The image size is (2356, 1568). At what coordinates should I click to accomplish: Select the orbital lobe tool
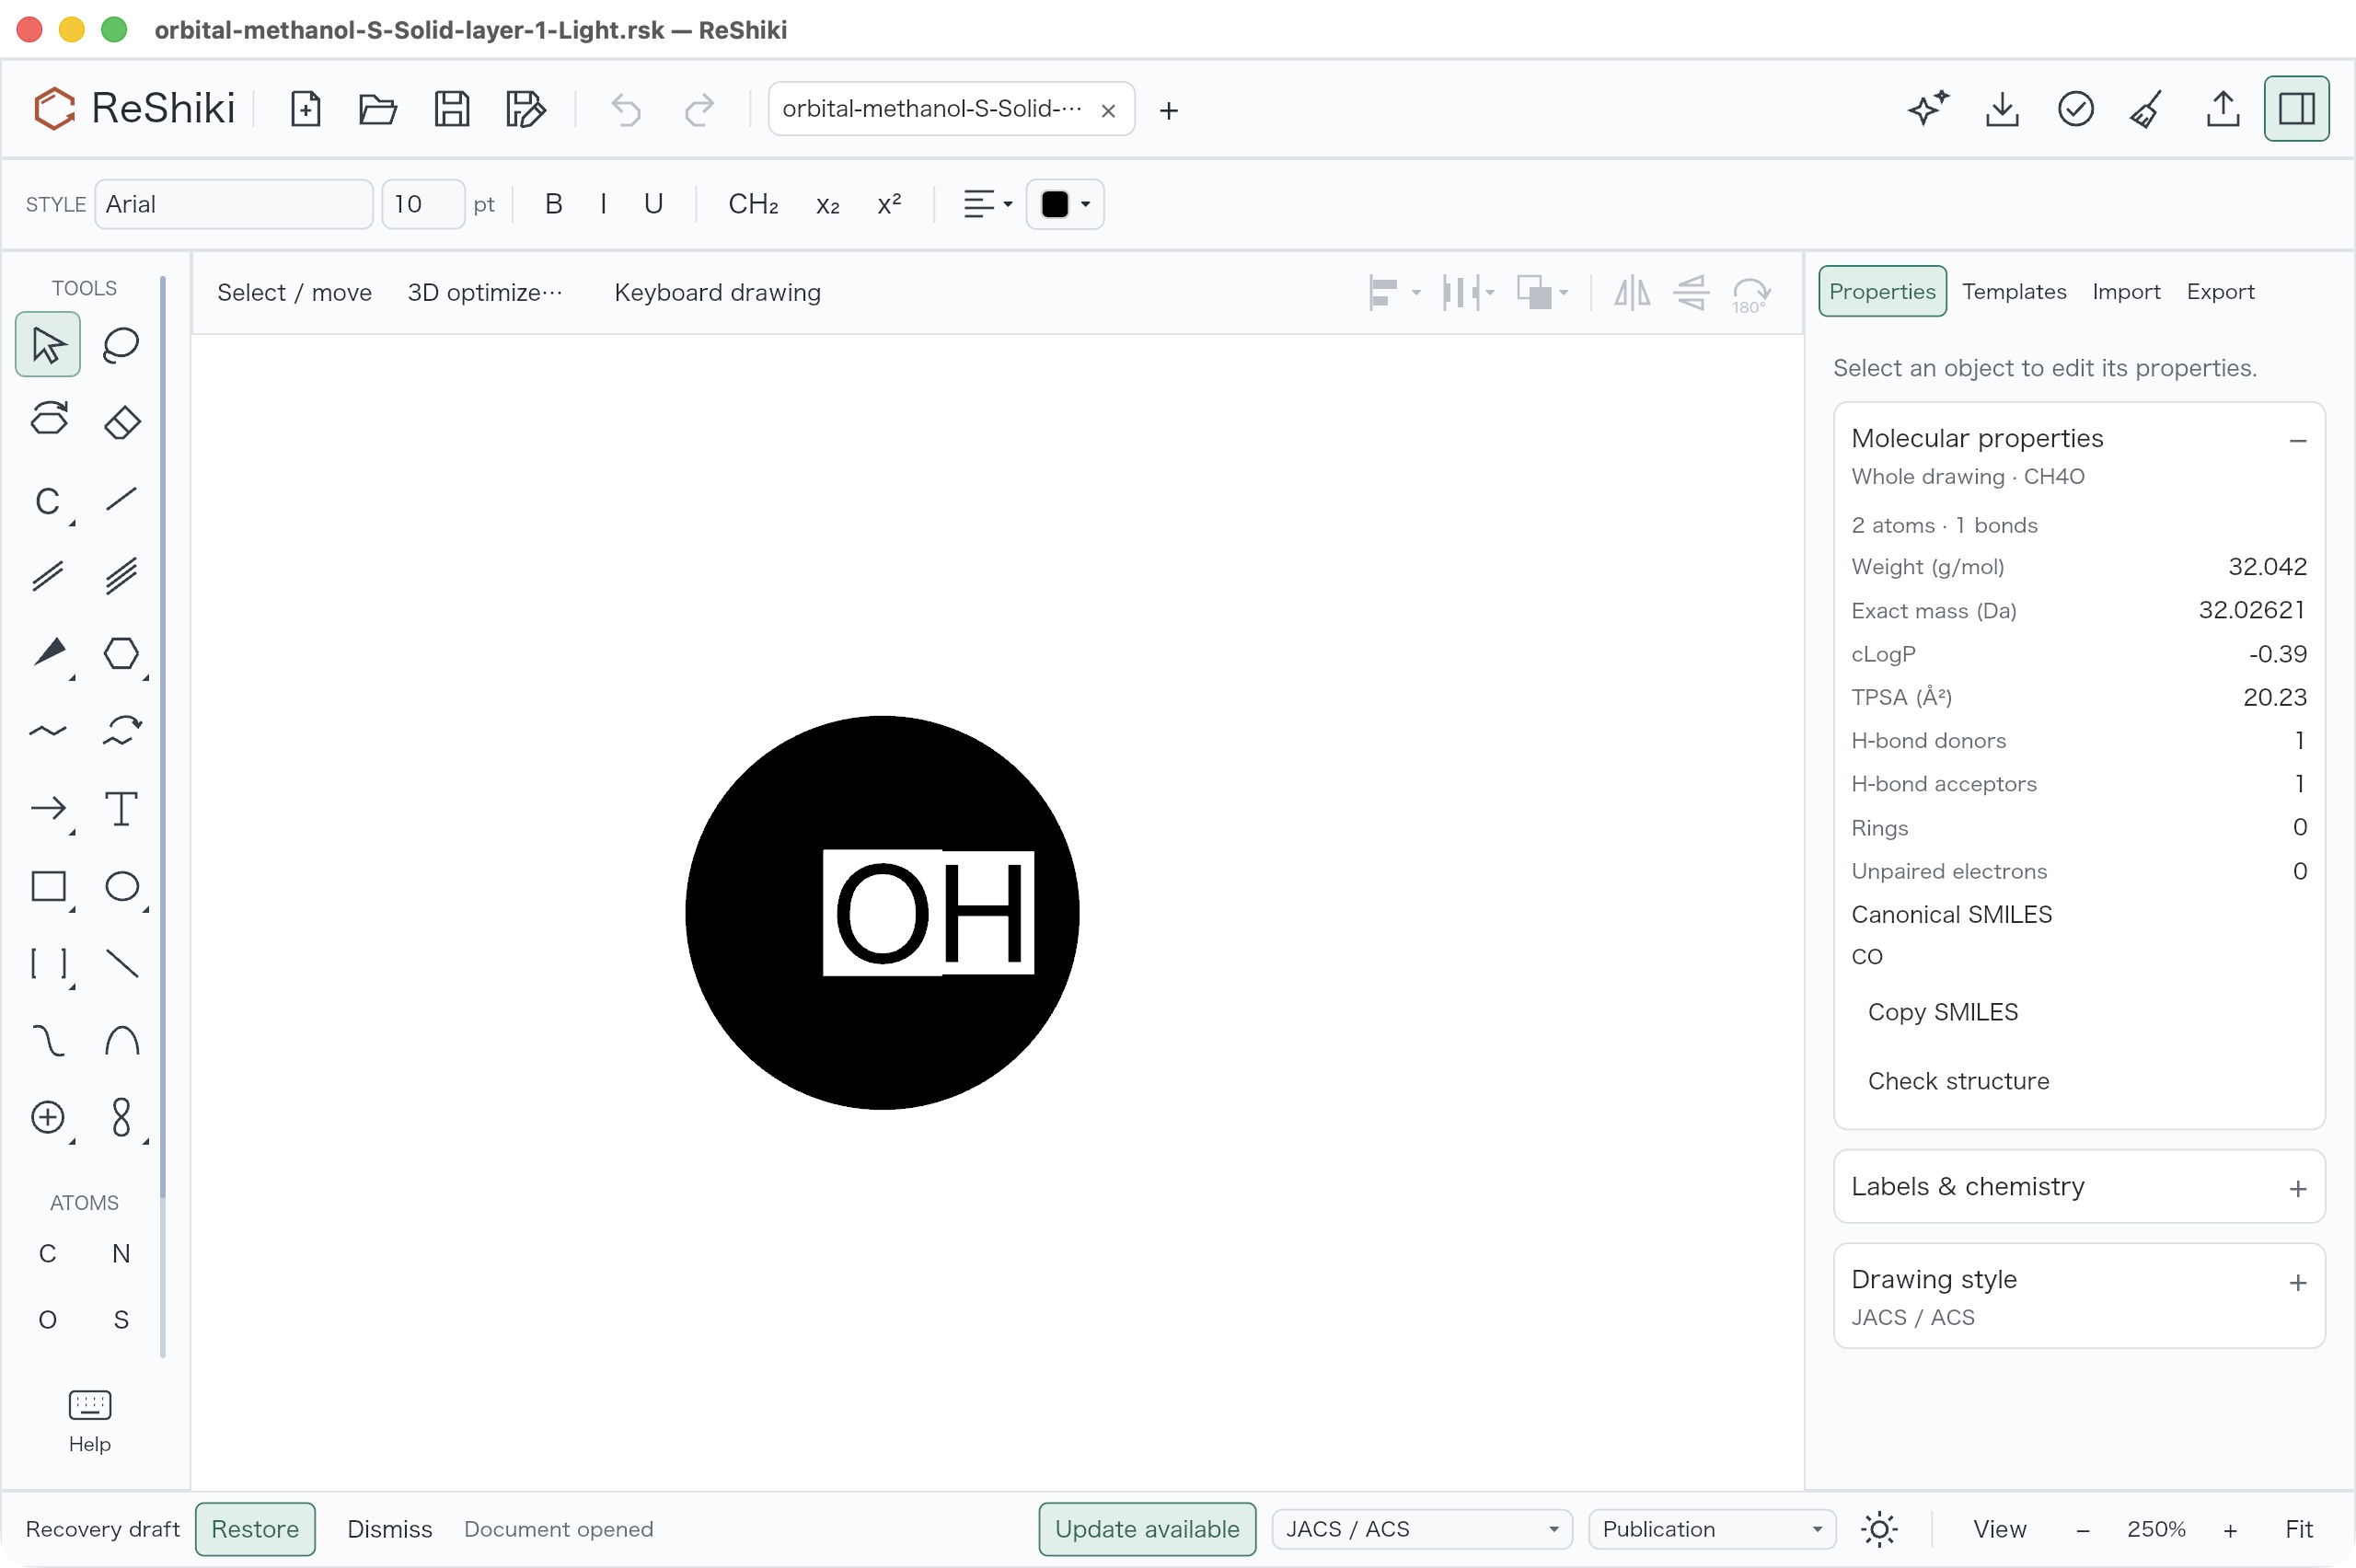(121, 1117)
